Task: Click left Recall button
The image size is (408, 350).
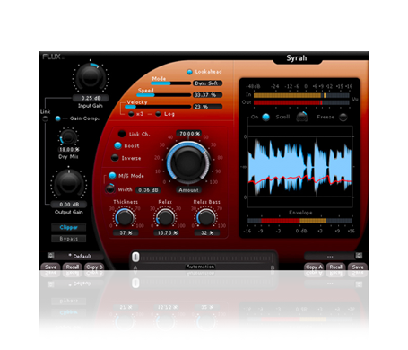Action: [x=73, y=267]
